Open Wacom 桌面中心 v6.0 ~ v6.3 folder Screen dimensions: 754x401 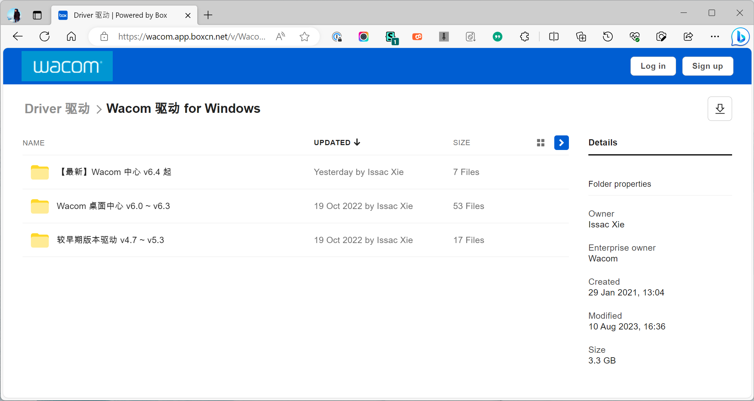[x=113, y=206]
